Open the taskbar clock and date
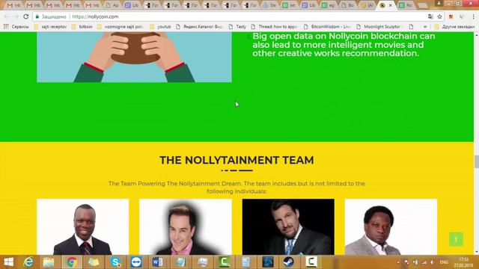This screenshot has height=269, width=479. [x=463, y=262]
